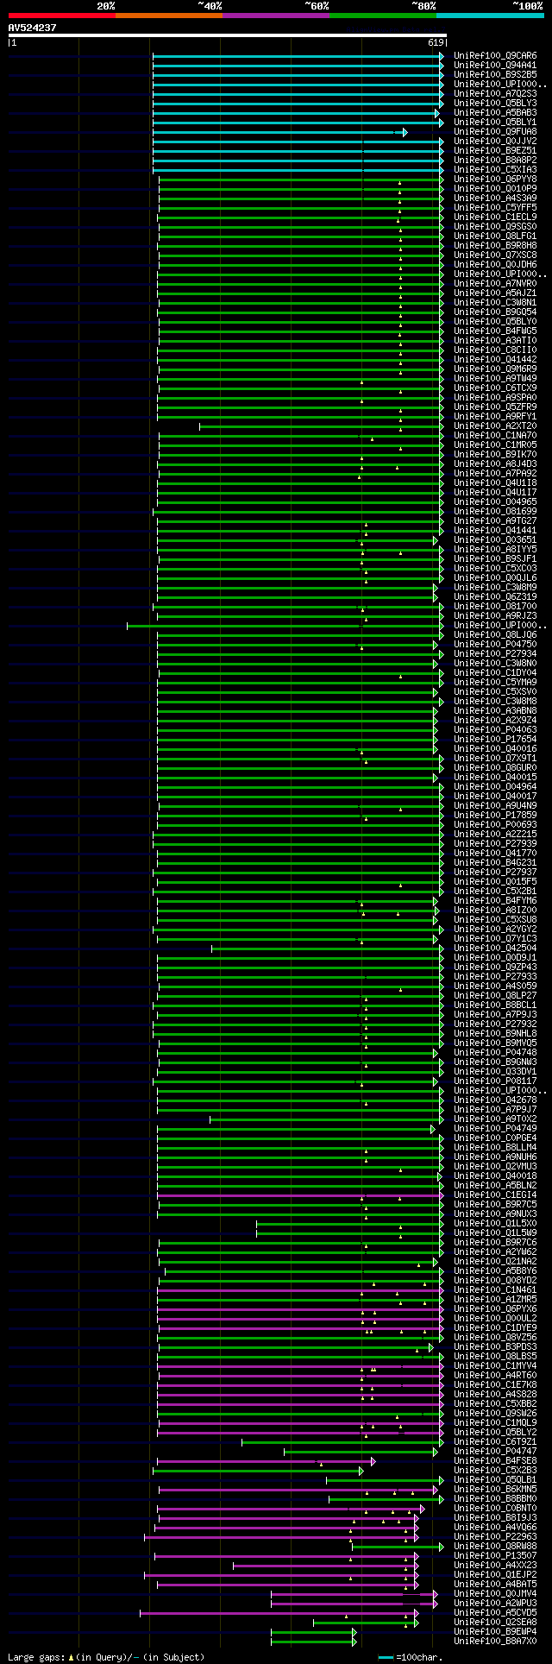Open hit UniRef100_Q94A41
552x1664 pixels.
point(495,66)
